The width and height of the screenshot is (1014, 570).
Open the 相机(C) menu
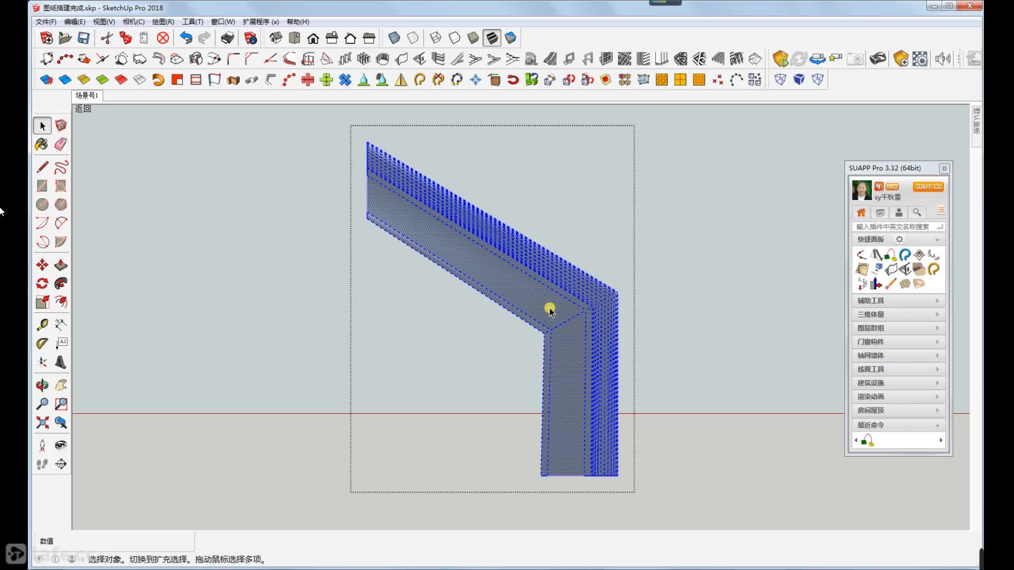(134, 22)
